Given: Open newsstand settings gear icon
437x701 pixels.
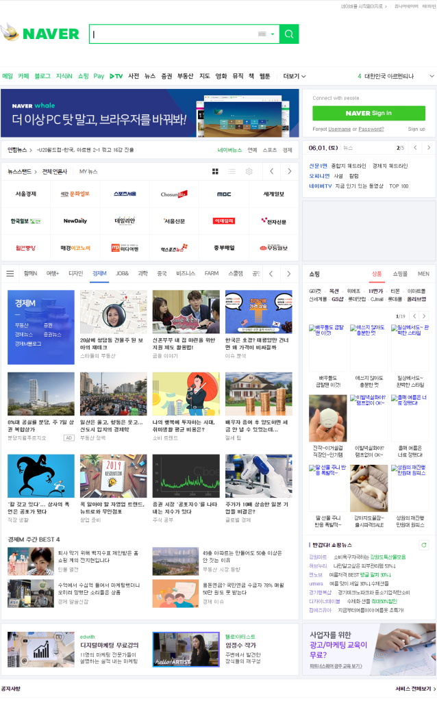Looking at the screenshot, I should pos(249,172).
